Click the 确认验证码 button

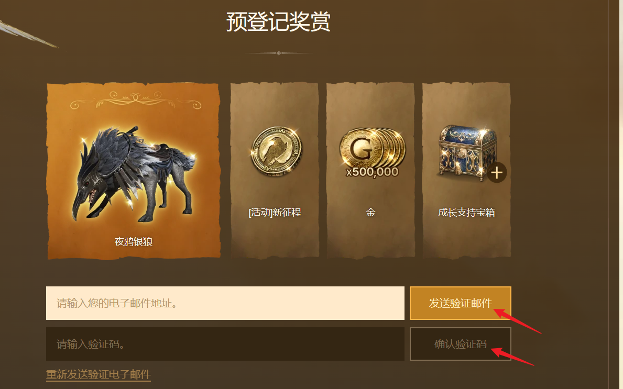(461, 344)
